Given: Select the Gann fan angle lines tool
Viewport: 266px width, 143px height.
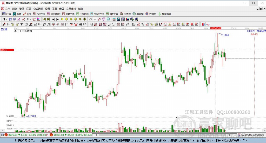Looking at the screenshot, I should point(96,24).
